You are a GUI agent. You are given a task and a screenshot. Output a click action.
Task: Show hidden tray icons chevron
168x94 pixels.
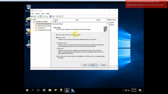point(123,90)
